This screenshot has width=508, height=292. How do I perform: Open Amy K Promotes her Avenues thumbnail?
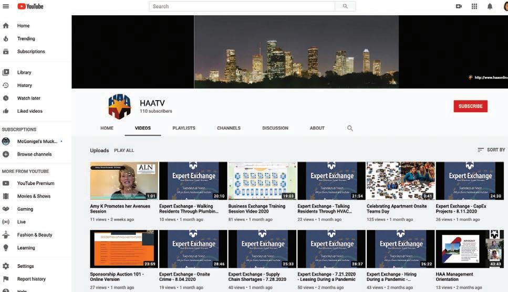click(124, 181)
